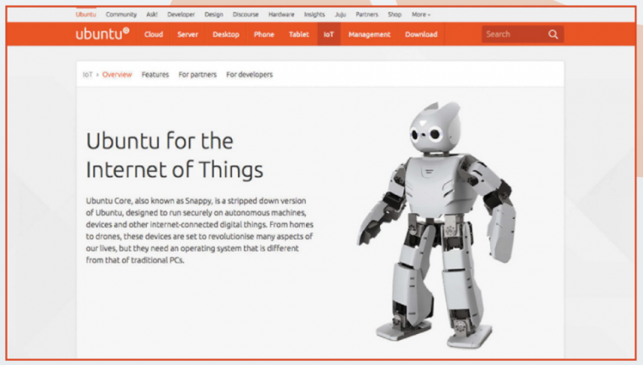Screen dimensions: 643x365
Task: Visit the Developer site link
Action: click(x=181, y=14)
